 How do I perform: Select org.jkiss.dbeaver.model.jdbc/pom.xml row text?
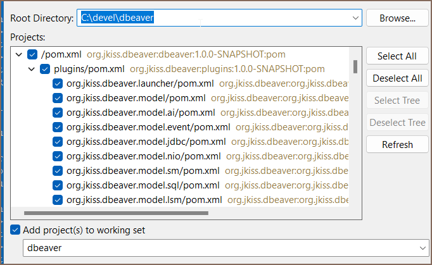click(146, 142)
